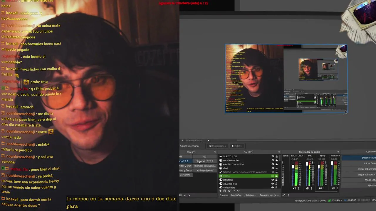Remove the selected source using trash icon

(225, 191)
